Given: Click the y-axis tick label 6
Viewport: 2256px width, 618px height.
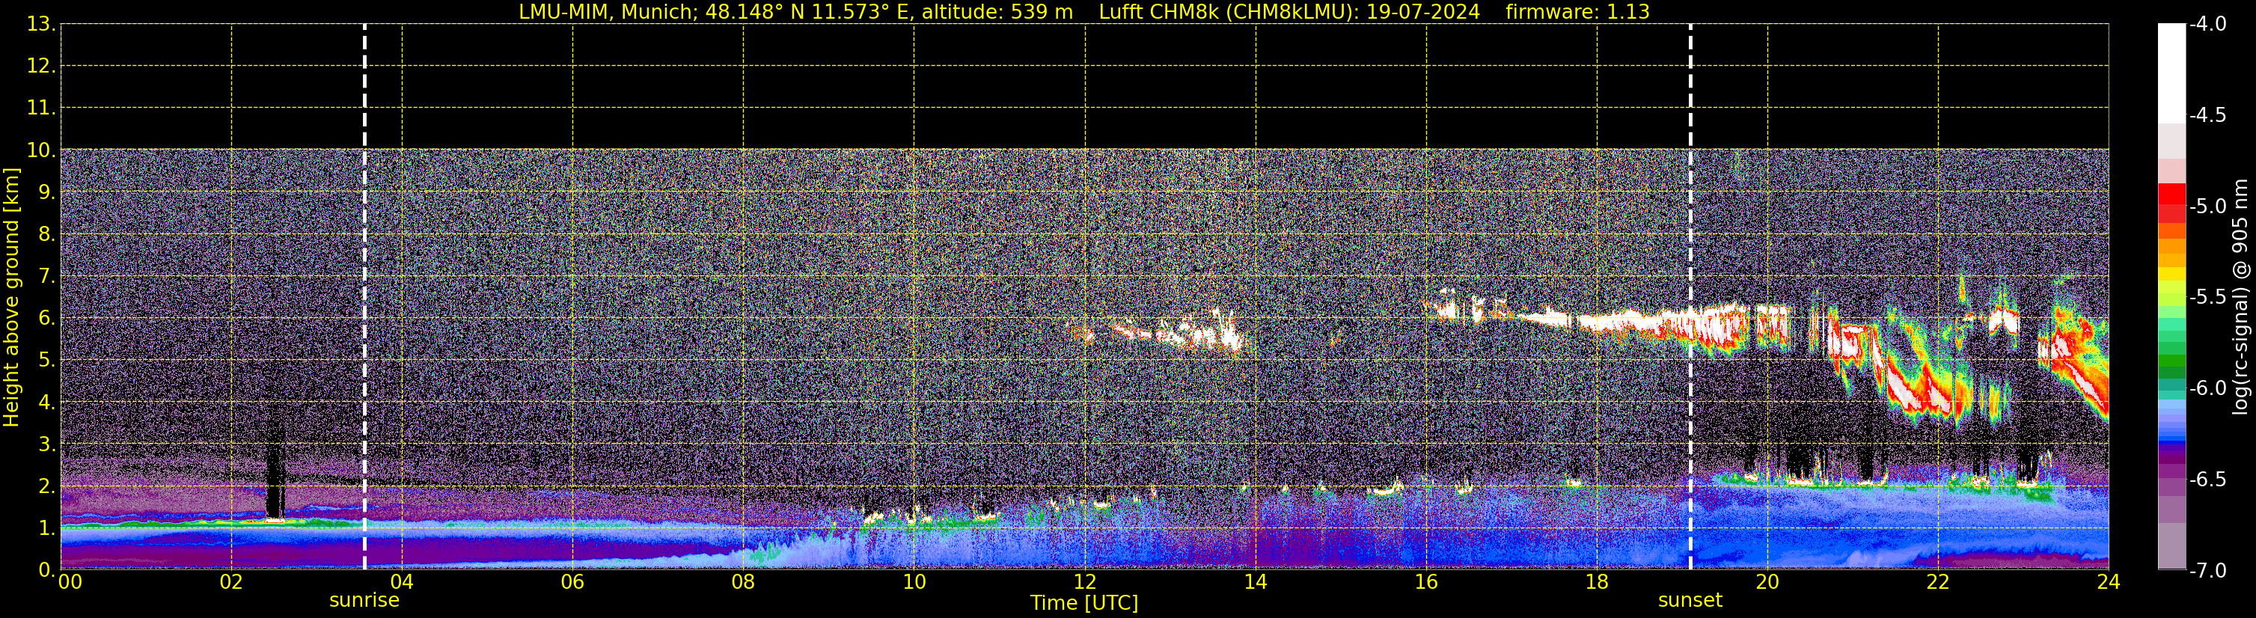Looking at the screenshot, I should pos(46,319).
